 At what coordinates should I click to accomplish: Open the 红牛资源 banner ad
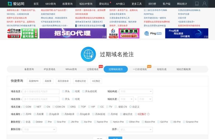pos(23,33)
